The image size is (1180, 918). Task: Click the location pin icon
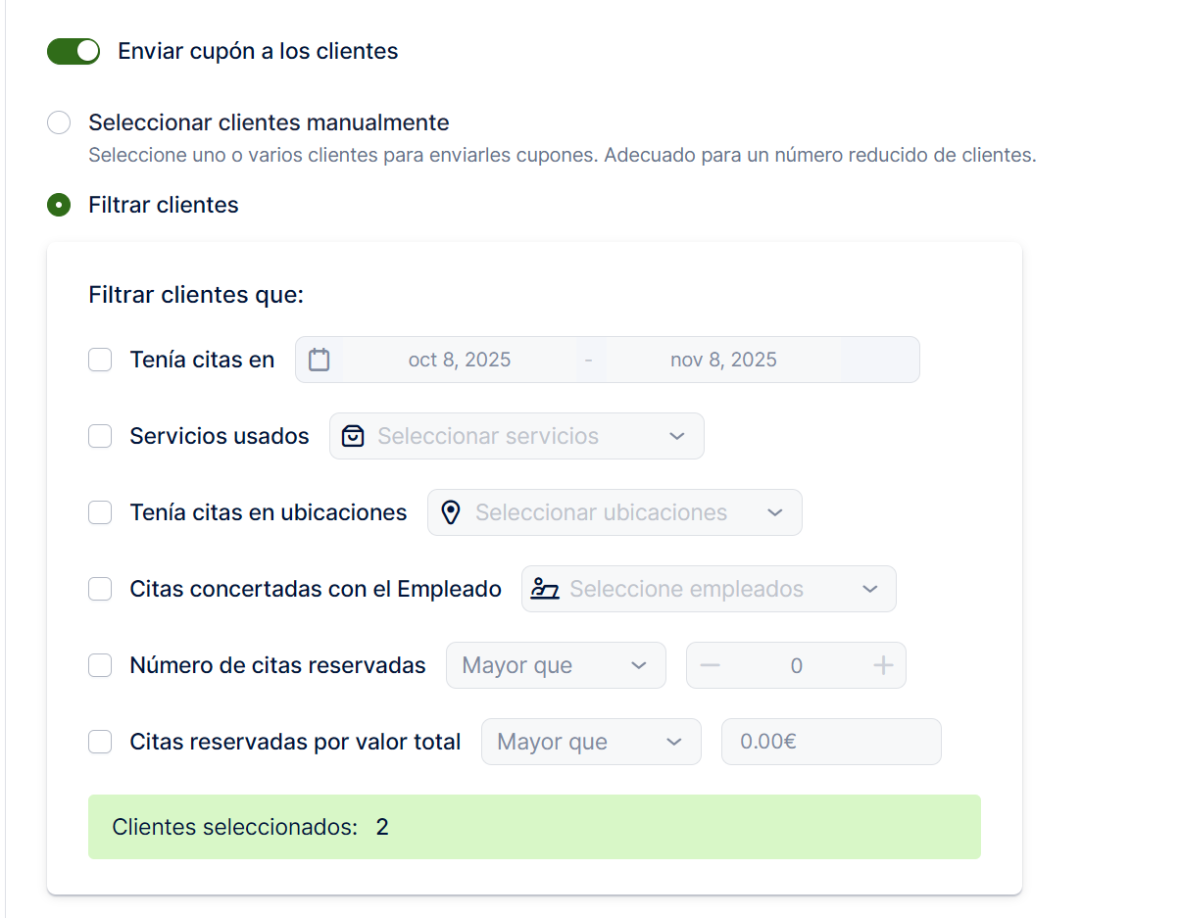pyautogui.click(x=451, y=512)
